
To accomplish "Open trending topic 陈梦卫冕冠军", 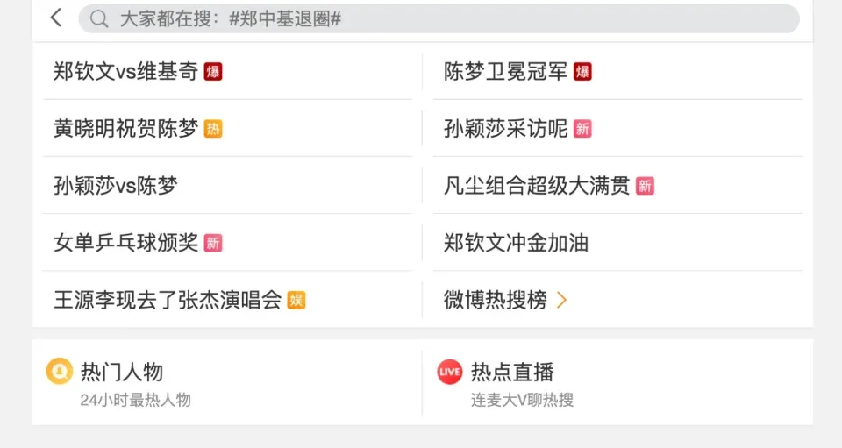I will (505, 72).
